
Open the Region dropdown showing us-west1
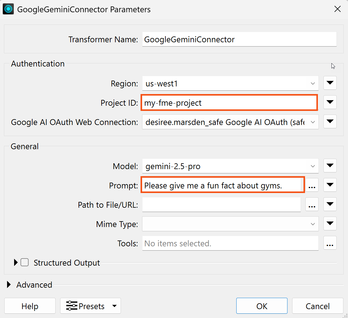pyautogui.click(x=230, y=83)
